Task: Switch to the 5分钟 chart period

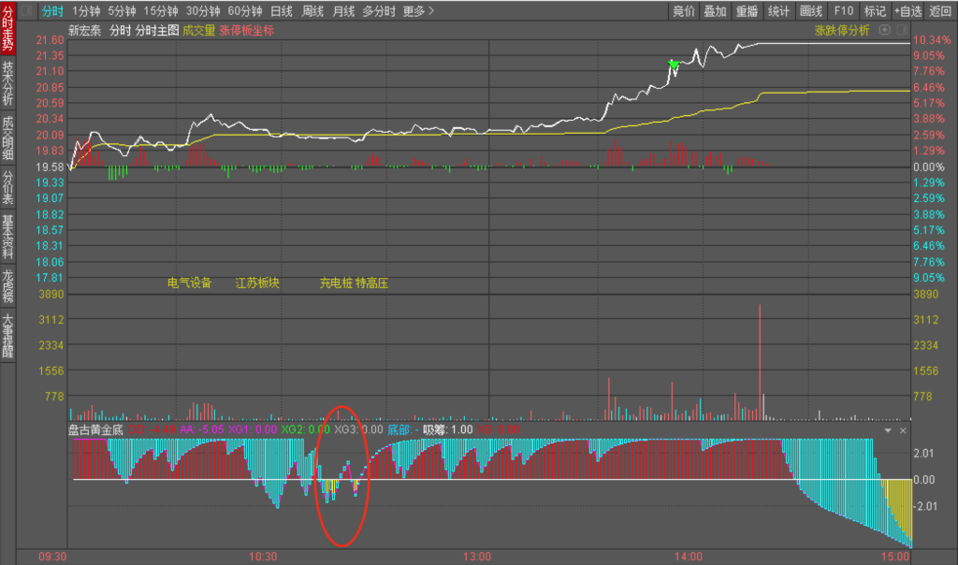Action: click(122, 11)
